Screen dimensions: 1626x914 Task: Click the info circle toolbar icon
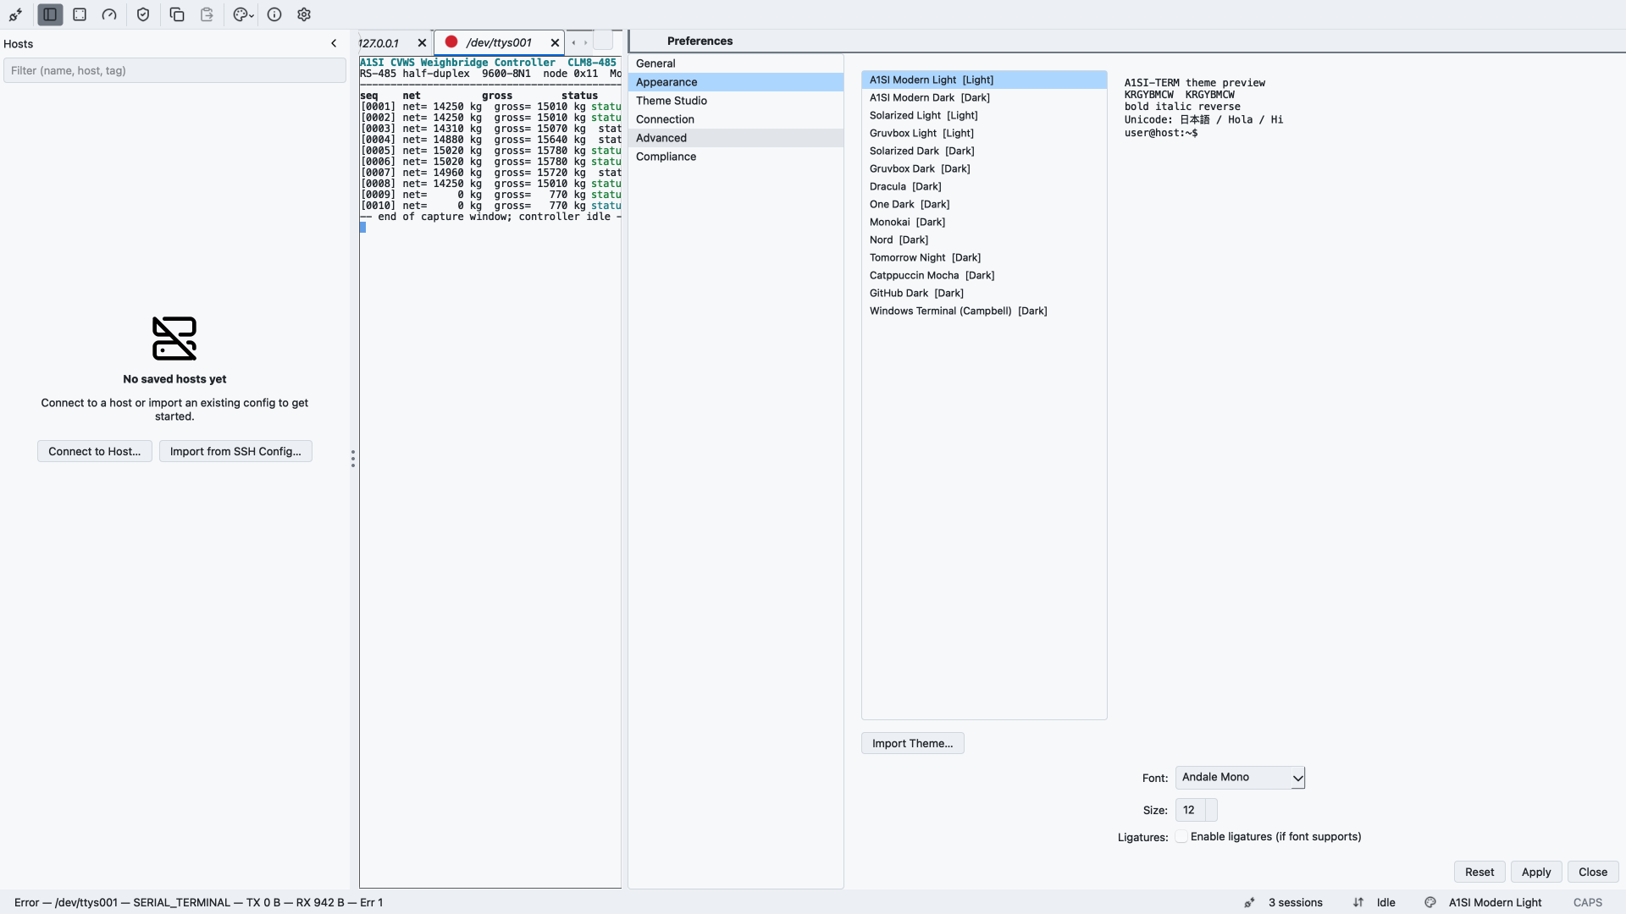tap(274, 14)
